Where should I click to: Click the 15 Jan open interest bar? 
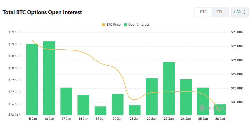32,79
